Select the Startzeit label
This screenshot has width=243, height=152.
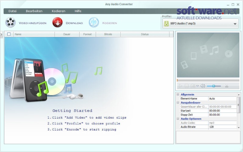point(185,111)
